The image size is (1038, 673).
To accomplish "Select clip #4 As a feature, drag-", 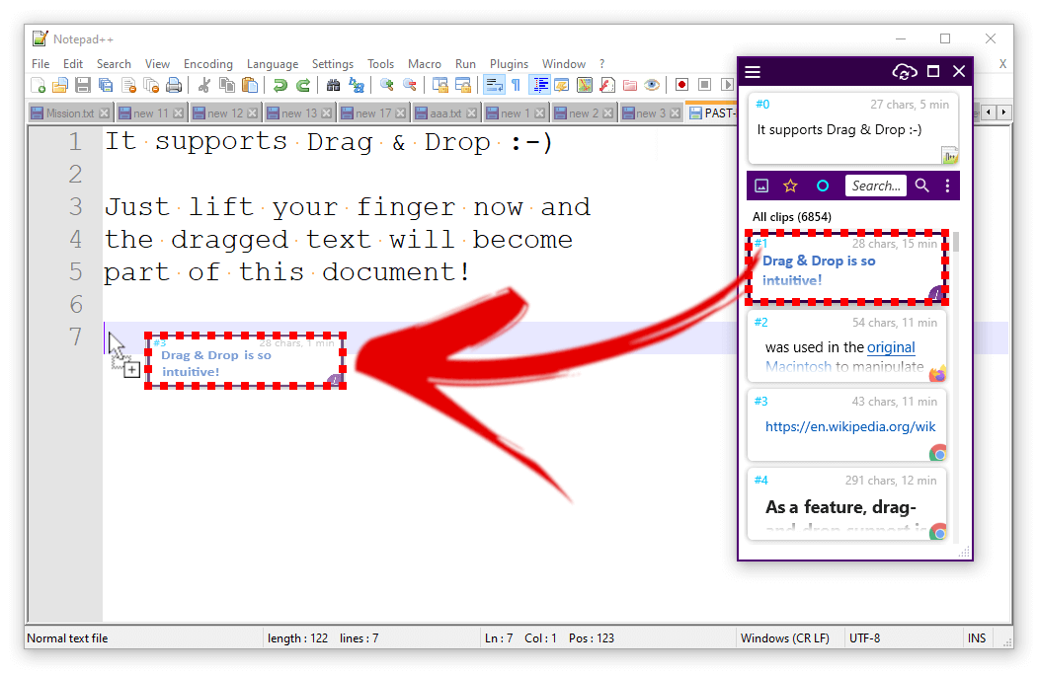I will coord(846,505).
